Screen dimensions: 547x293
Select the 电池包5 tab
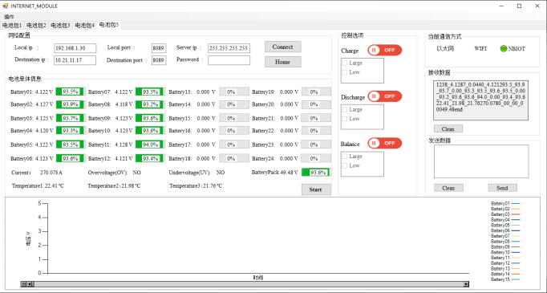tap(109, 25)
